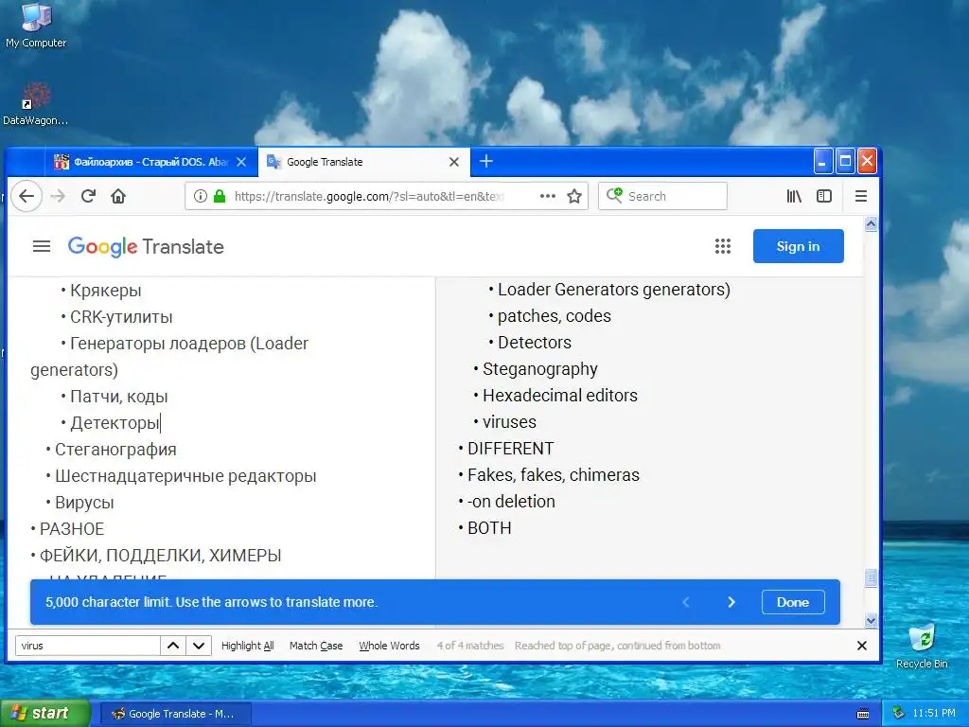Viewport: 969px width, 727px height.
Task: Close the find bar
Action: [x=862, y=646]
